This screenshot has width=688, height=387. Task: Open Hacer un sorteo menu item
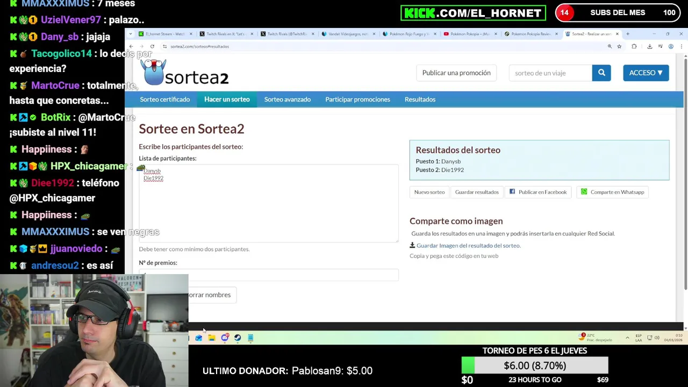tap(227, 99)
